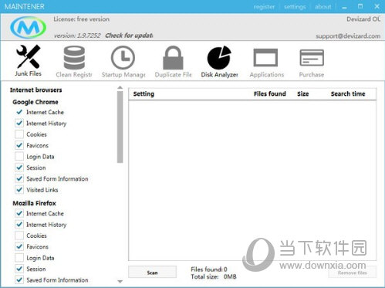Open the Junk Files tool
Image resolution: width=385 pixels, height=288 pixels.
pyautogui.click(x=28, y=61)
